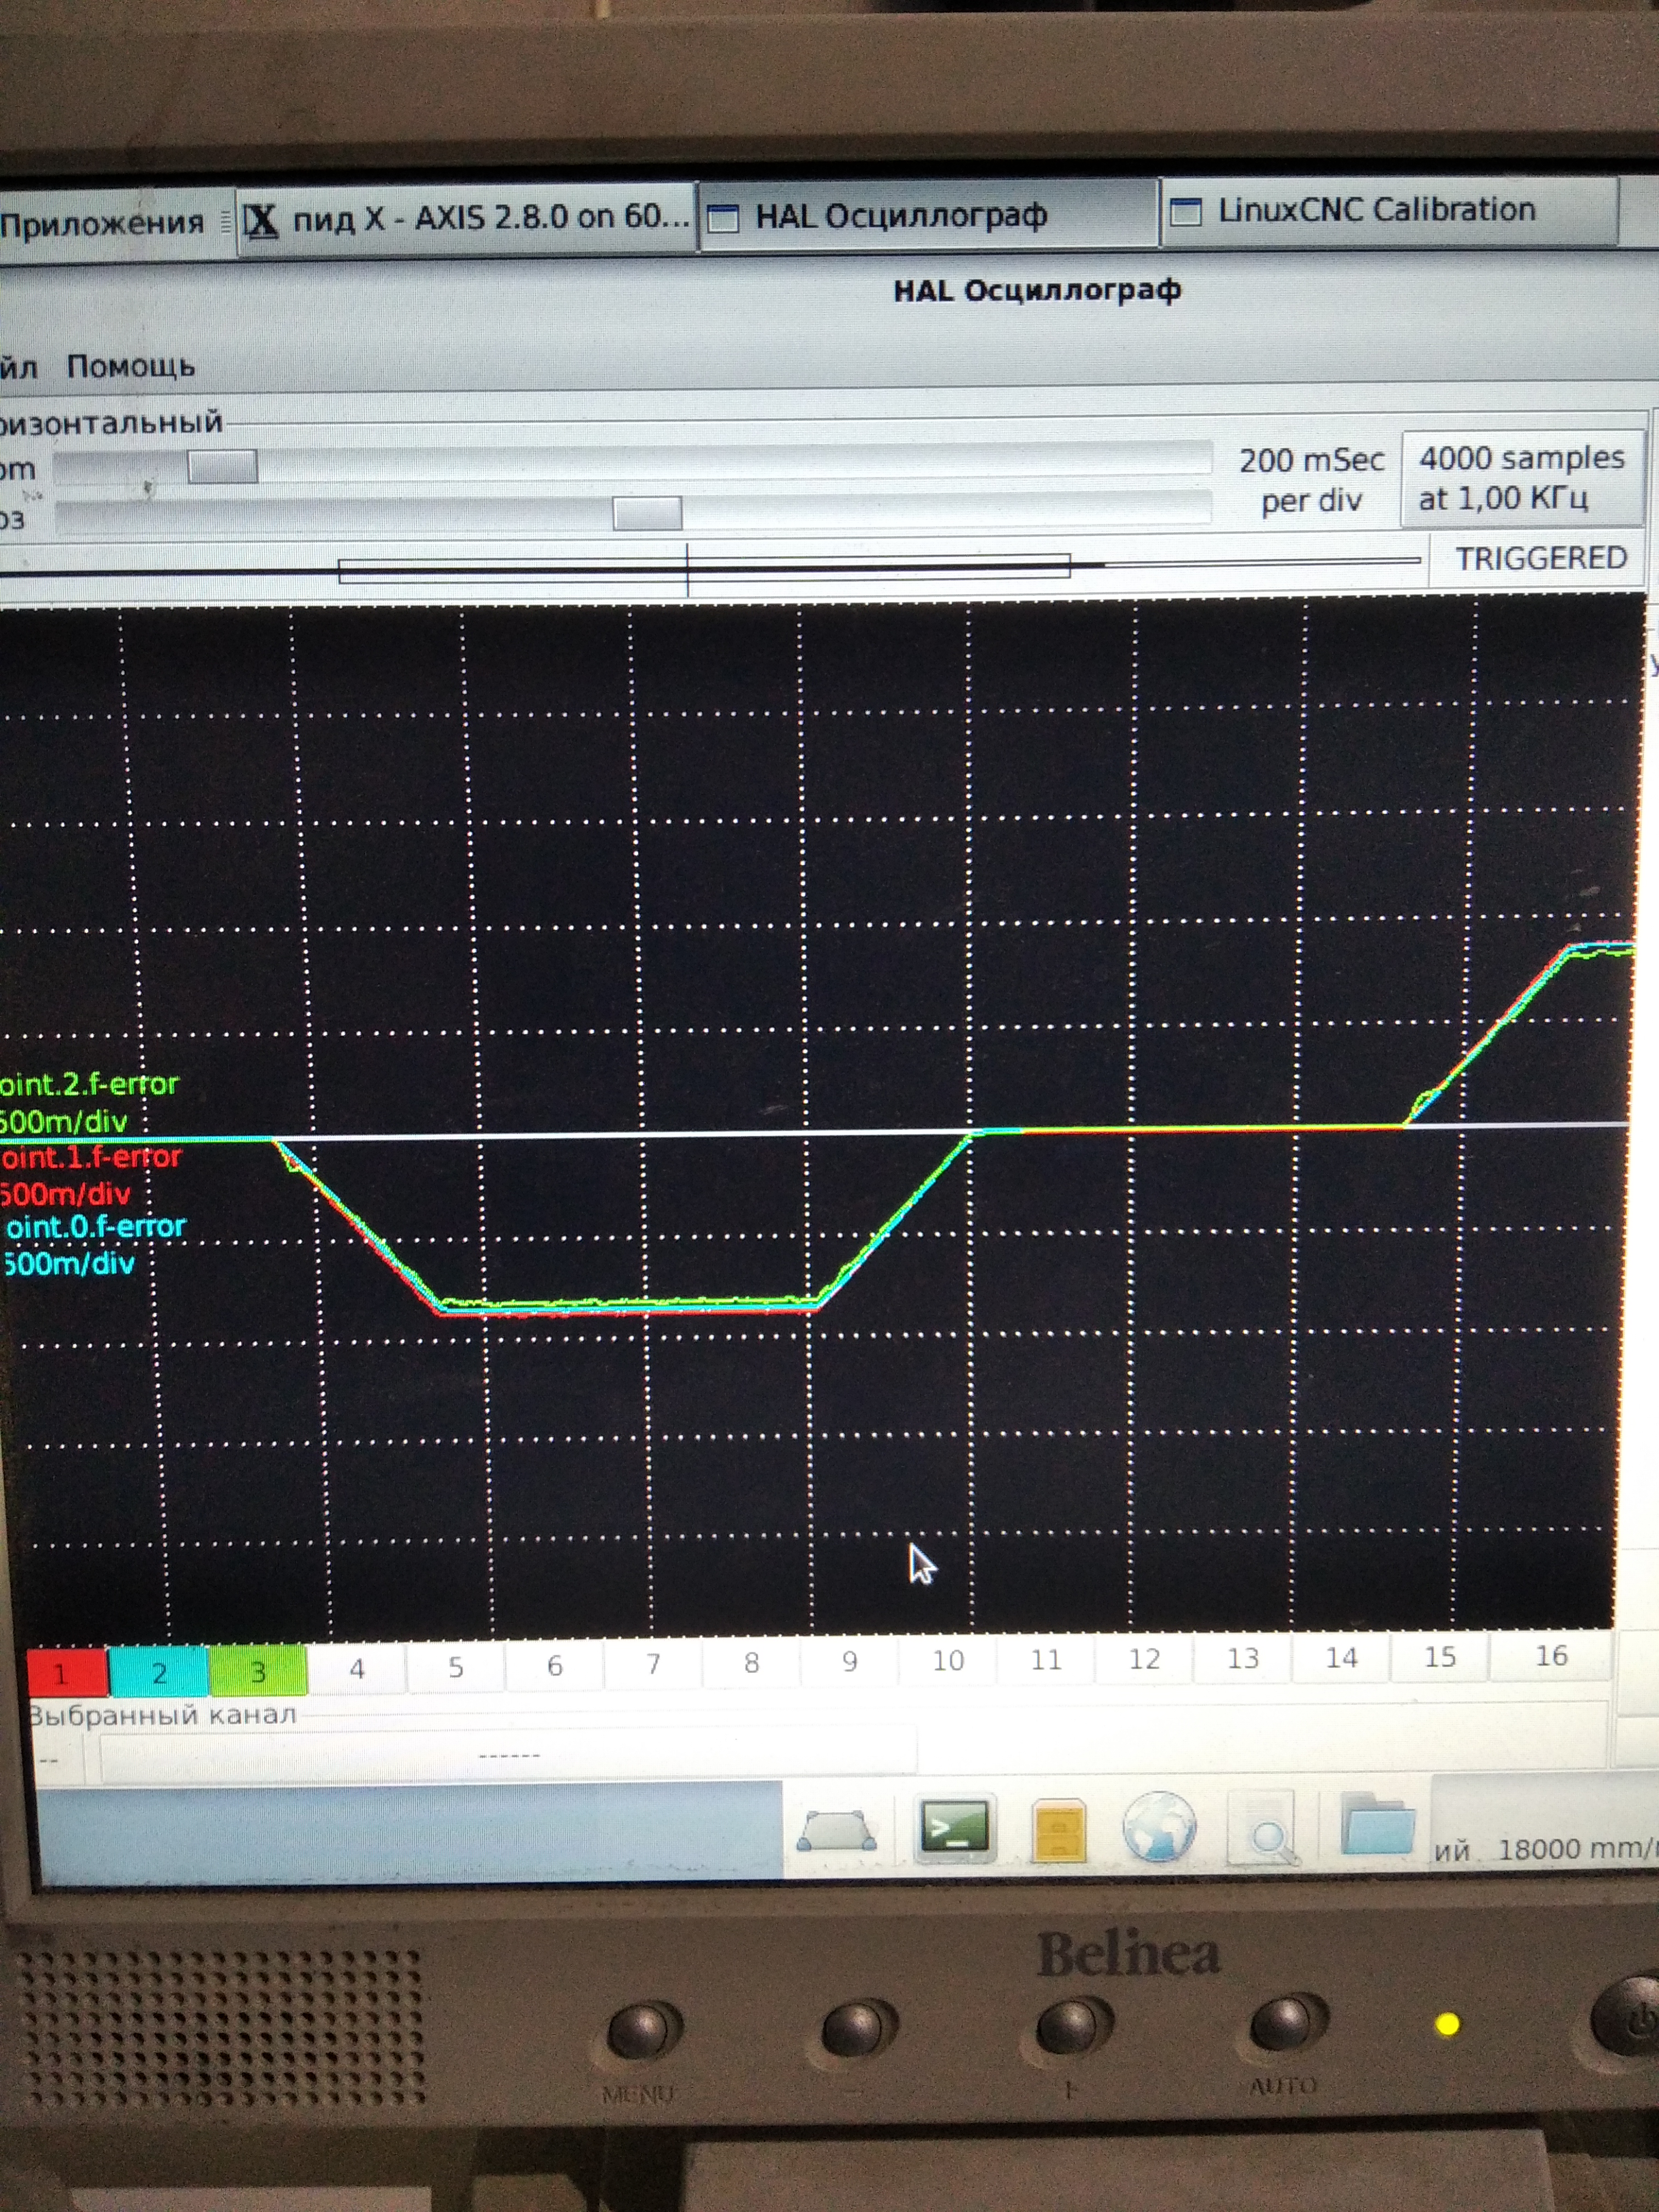Open the Помощь menu
Viewport: 1659px width, 2212px height.
[x=130, y=366]
